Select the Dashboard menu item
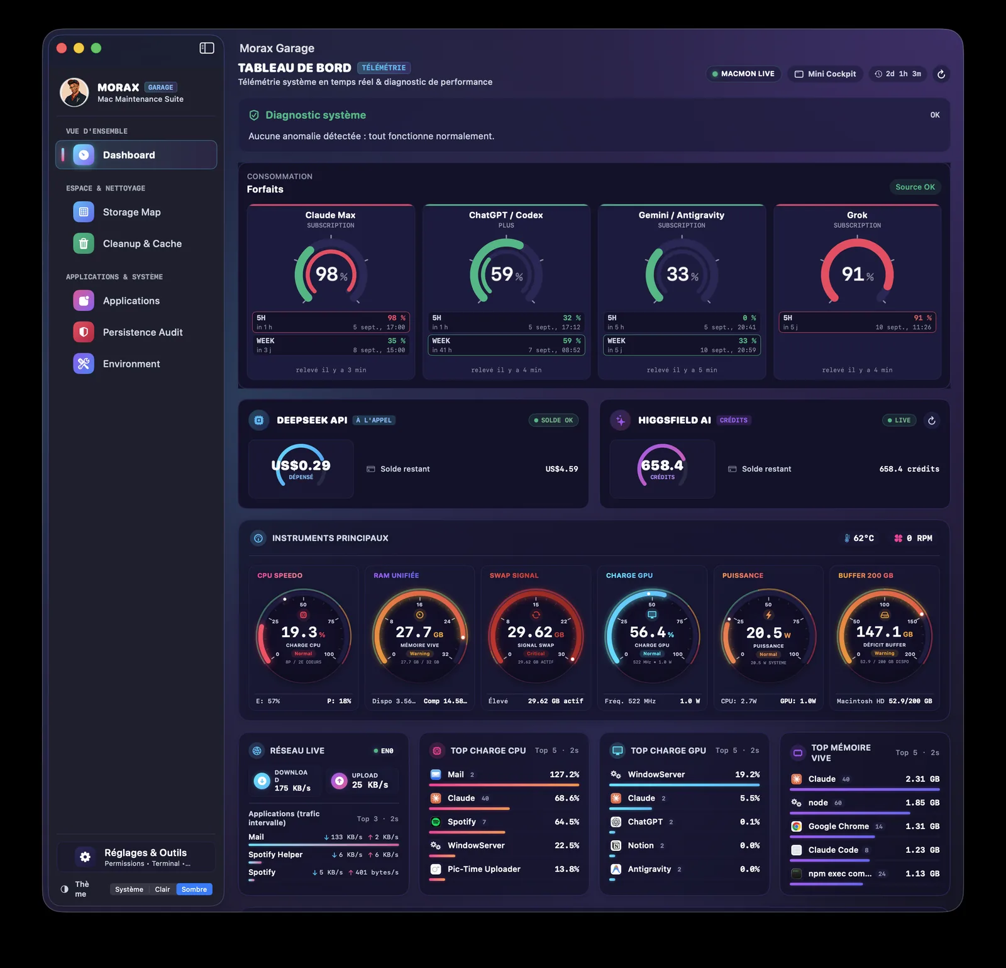The width and height of the screenshot is (1006, 968). (136, 155)
